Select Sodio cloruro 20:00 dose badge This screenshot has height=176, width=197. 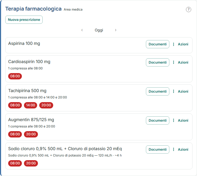coord(31,163)
